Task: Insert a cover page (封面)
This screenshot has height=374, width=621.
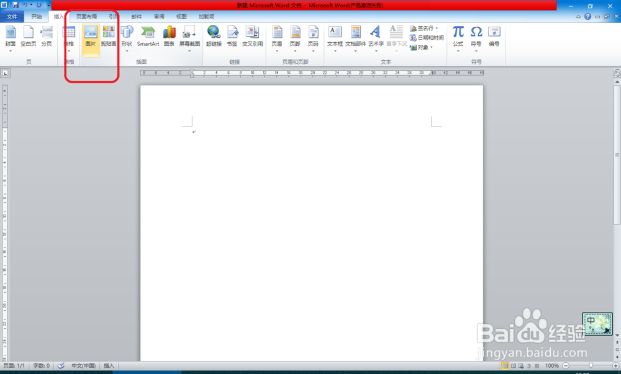Action: 11,38
